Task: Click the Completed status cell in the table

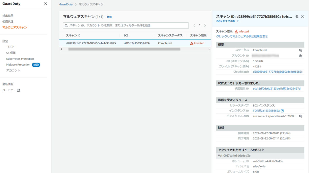Action: pos(165,43)
